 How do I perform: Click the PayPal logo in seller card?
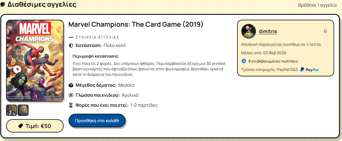tap(309, 70)
